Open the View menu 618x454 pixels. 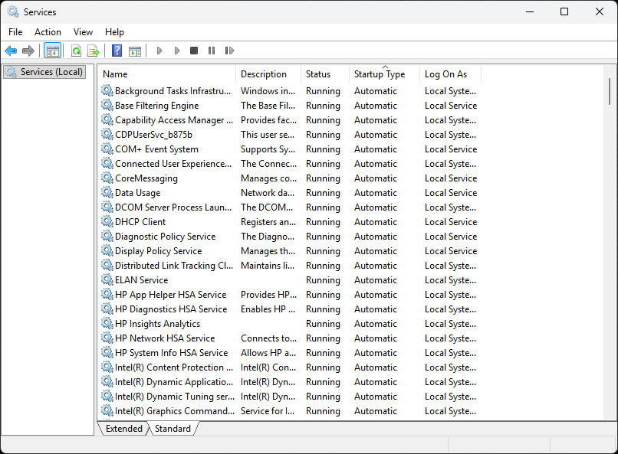(83, 32)
